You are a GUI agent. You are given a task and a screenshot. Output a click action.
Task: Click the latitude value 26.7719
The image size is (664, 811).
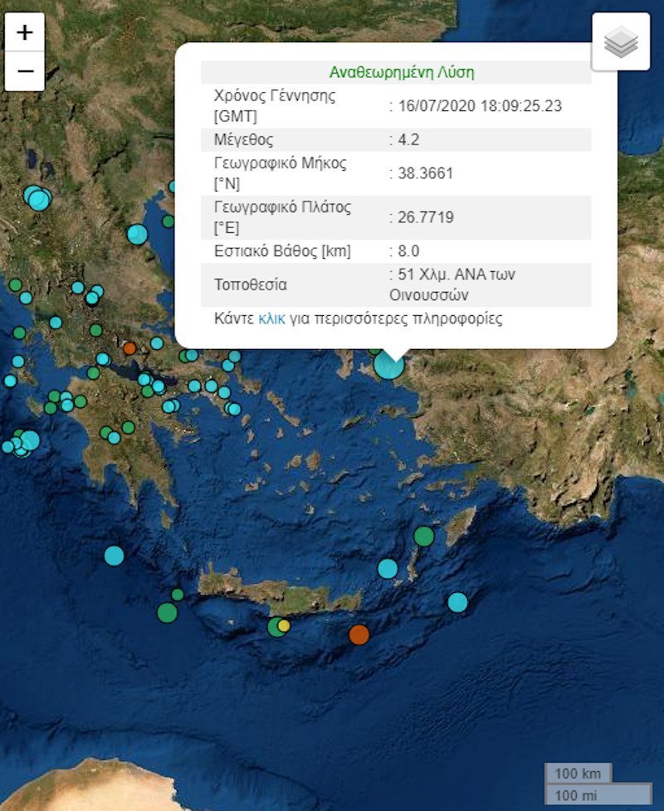(x=426, y=217)
